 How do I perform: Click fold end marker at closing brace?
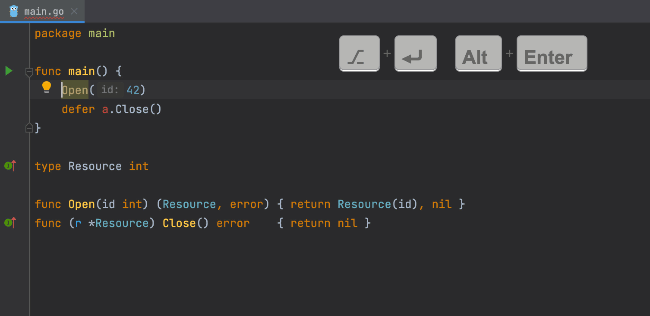coord(29,128)
